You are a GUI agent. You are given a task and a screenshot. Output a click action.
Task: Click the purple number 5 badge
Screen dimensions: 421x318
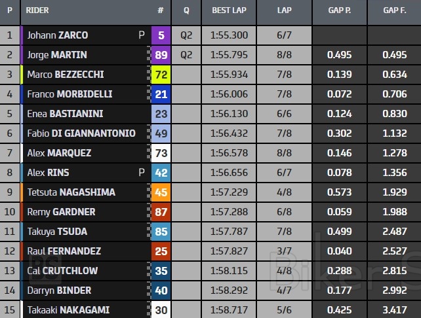point(161,36)
